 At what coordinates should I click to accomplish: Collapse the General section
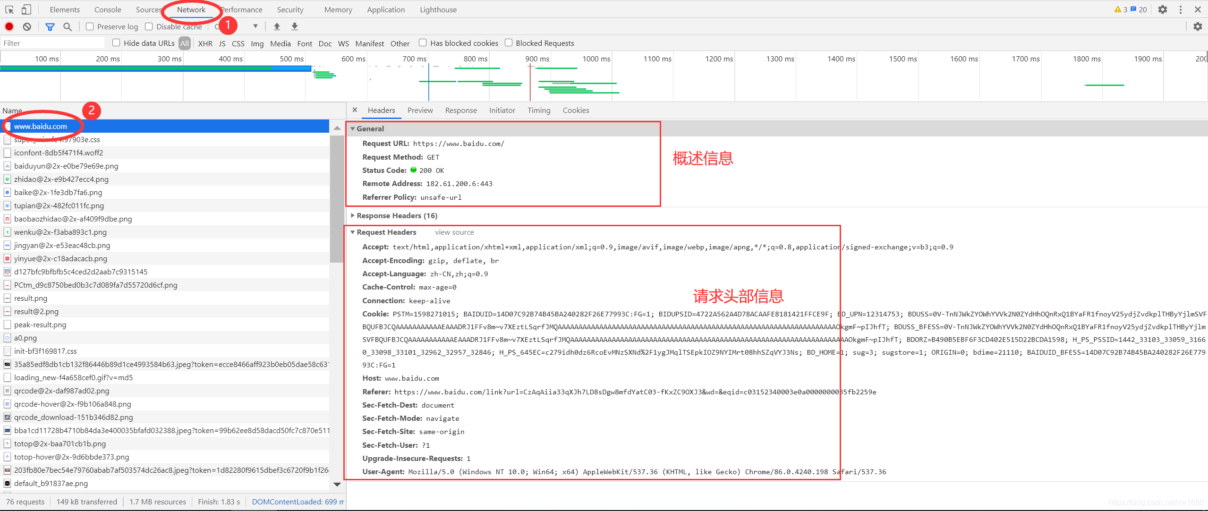tap(352, 128)
